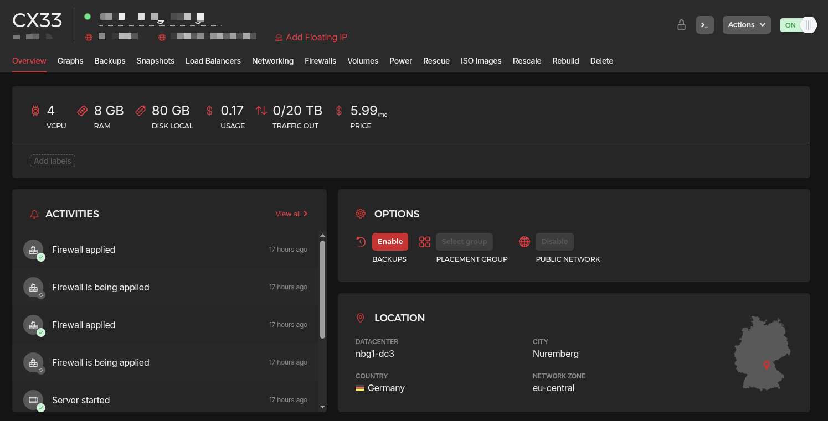Screen dimensions: 828x421
Task: Go to the Rescale tab
Action: [527, 61]
